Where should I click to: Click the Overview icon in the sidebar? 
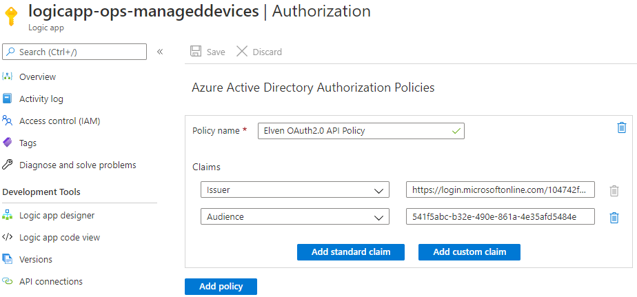[x=7, y=76]
